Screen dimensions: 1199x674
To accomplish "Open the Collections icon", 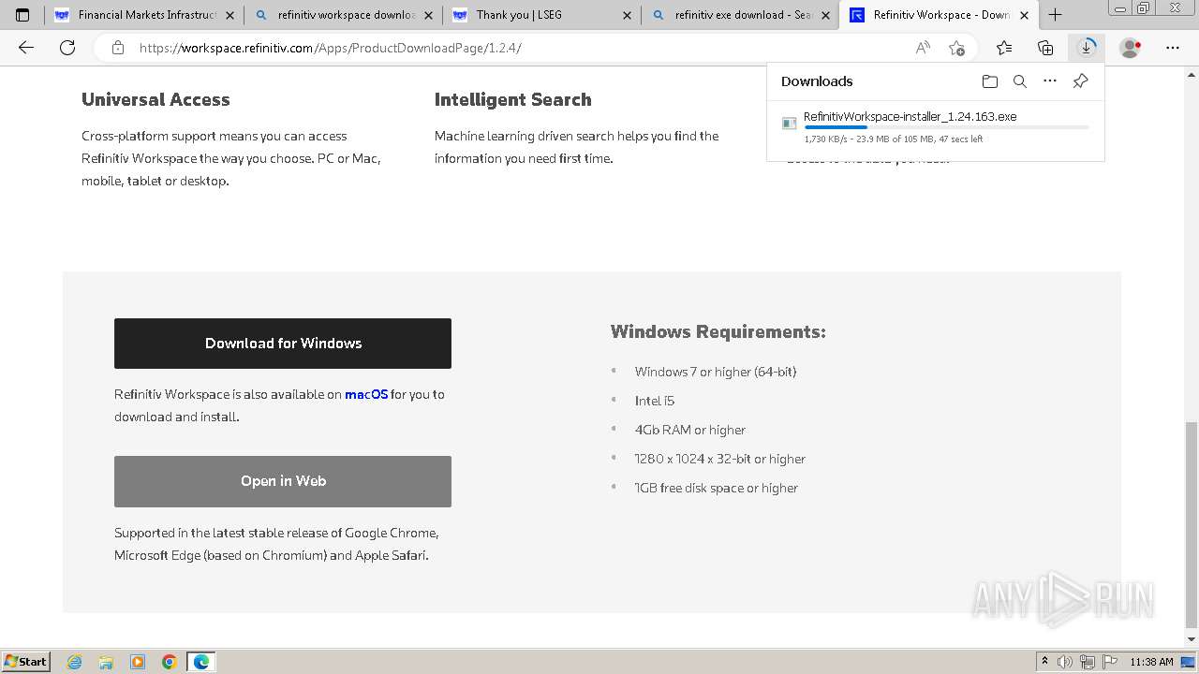I will click(1045, 48).
